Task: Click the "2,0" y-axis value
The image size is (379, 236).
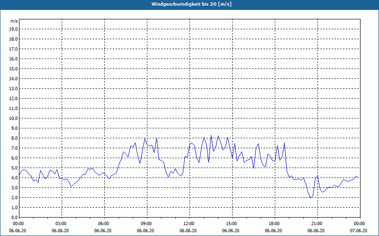Action: [14, 197]
